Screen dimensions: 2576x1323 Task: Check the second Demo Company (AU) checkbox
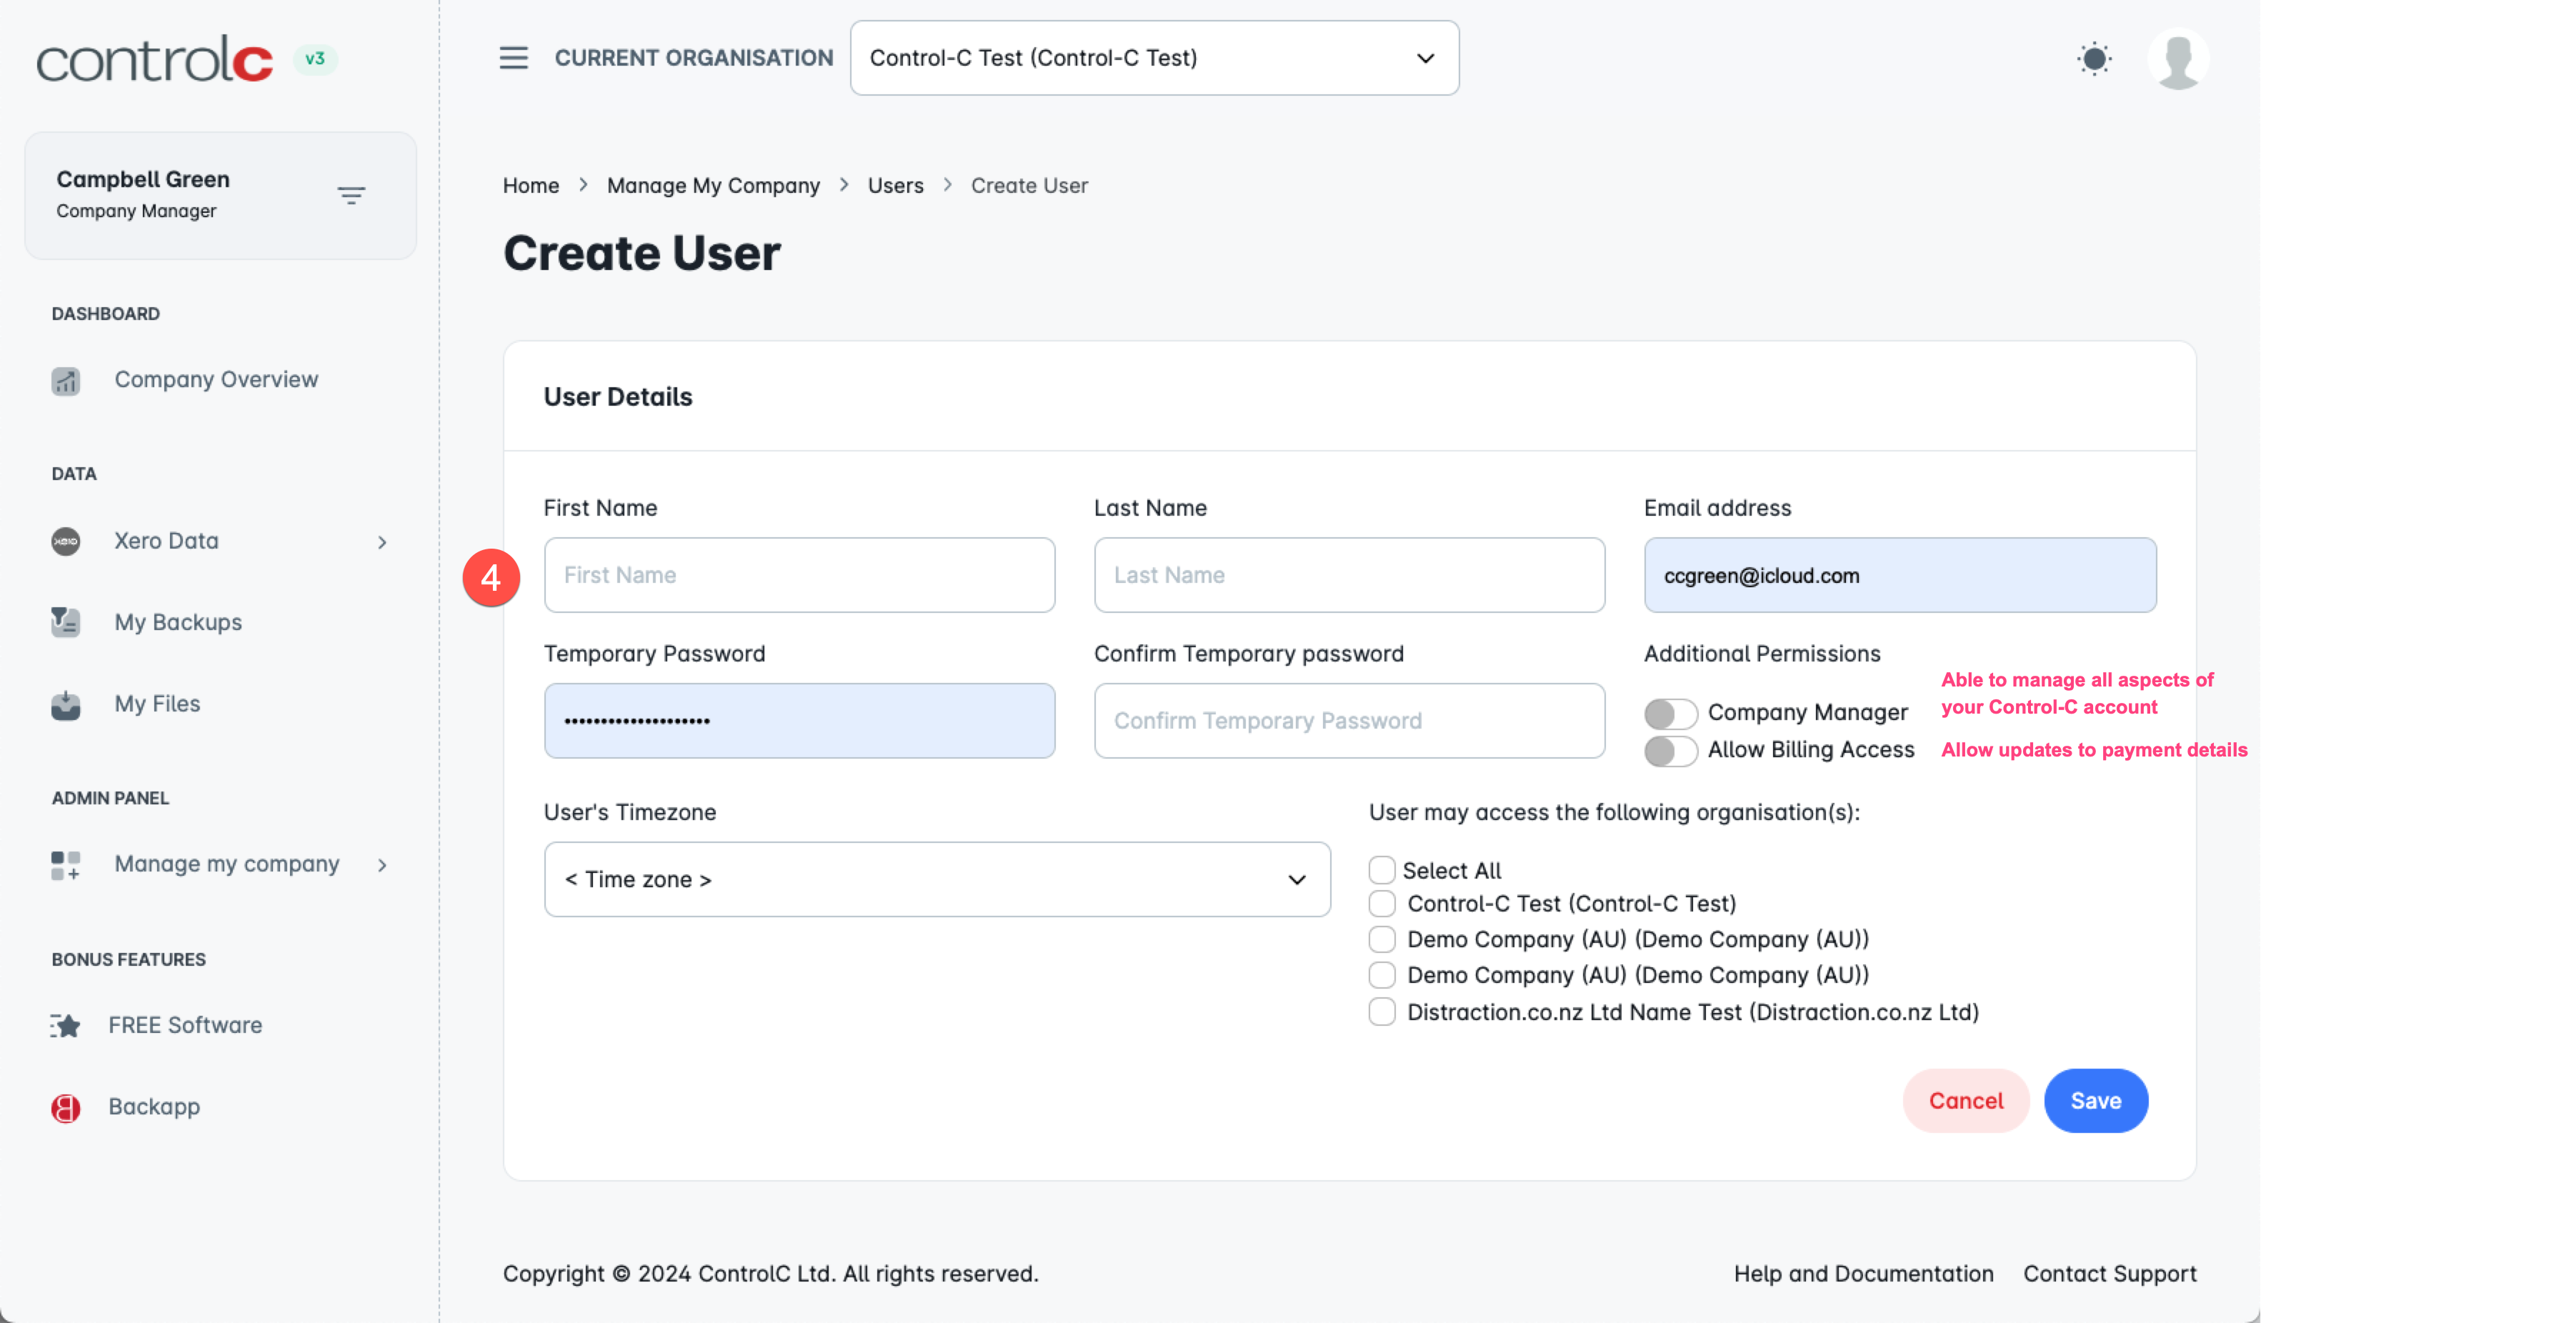[1381, 975]
